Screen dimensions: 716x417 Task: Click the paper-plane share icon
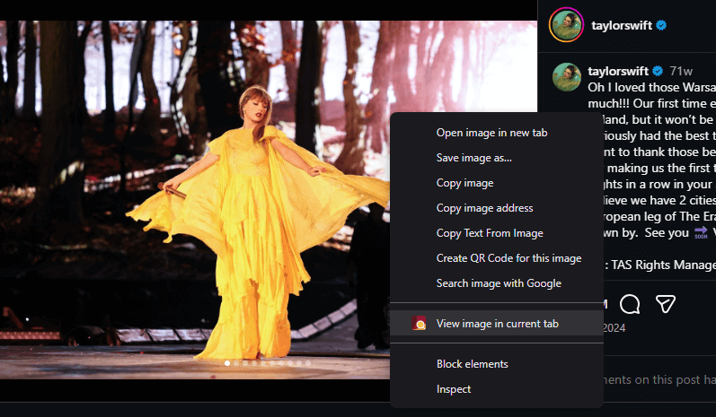tap(666, 304)
